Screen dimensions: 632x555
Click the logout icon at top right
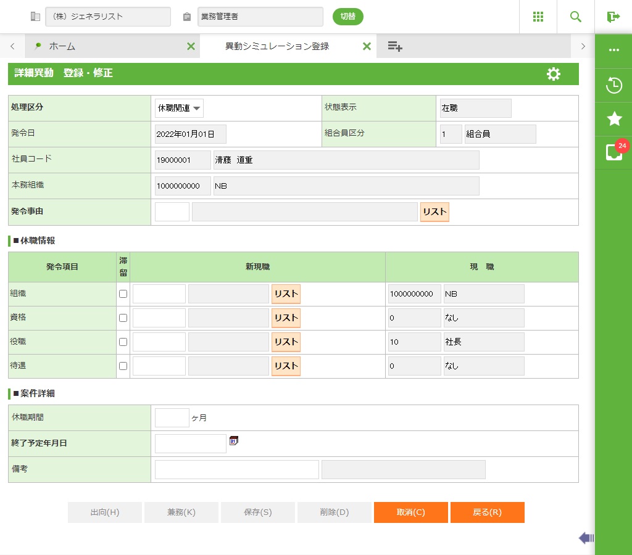613,17
